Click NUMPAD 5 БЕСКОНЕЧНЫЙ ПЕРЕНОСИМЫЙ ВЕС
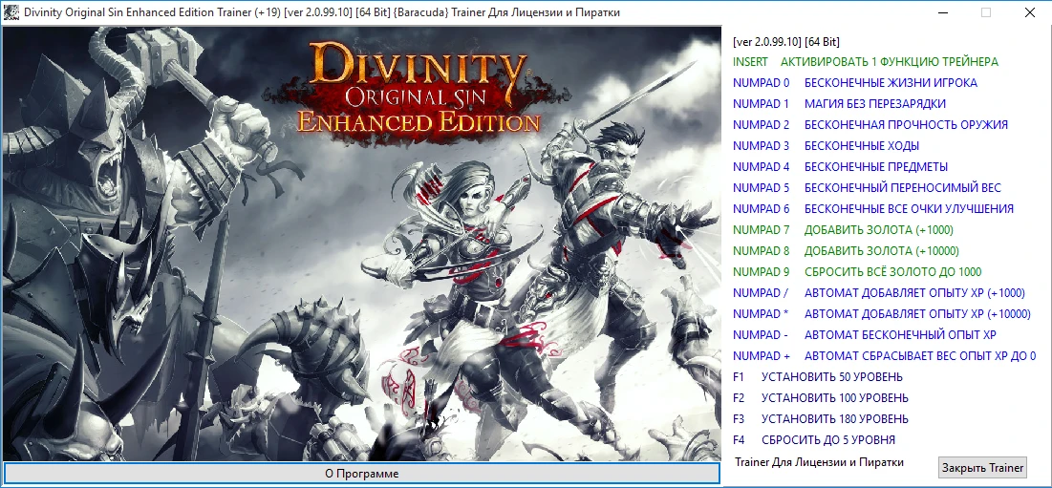Screen dimensions: 1052x488 click(x=867, y=188)
